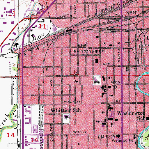This screenshot has height=149, width=149.
Task: Click the WALNUT street name label
Action: point(72,102)
